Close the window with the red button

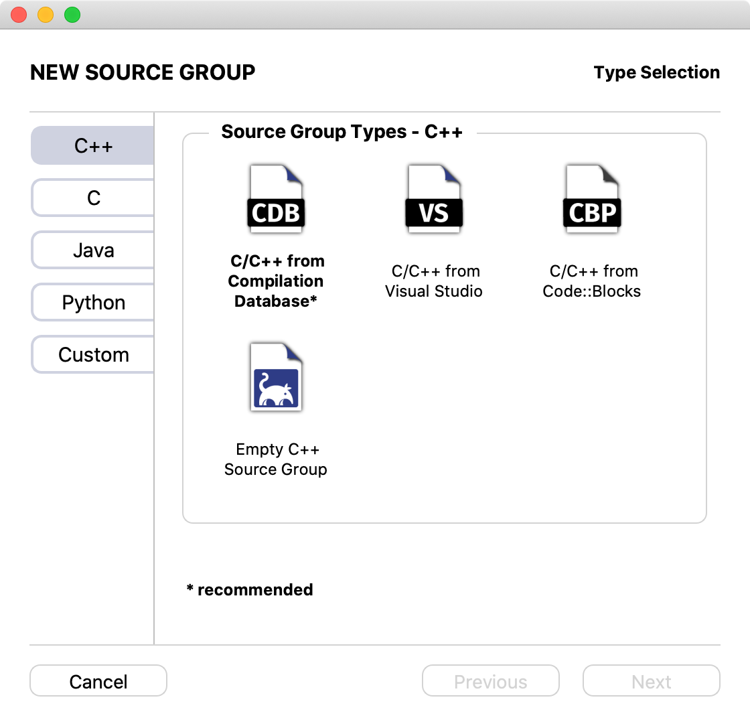[x=19, y=15]
